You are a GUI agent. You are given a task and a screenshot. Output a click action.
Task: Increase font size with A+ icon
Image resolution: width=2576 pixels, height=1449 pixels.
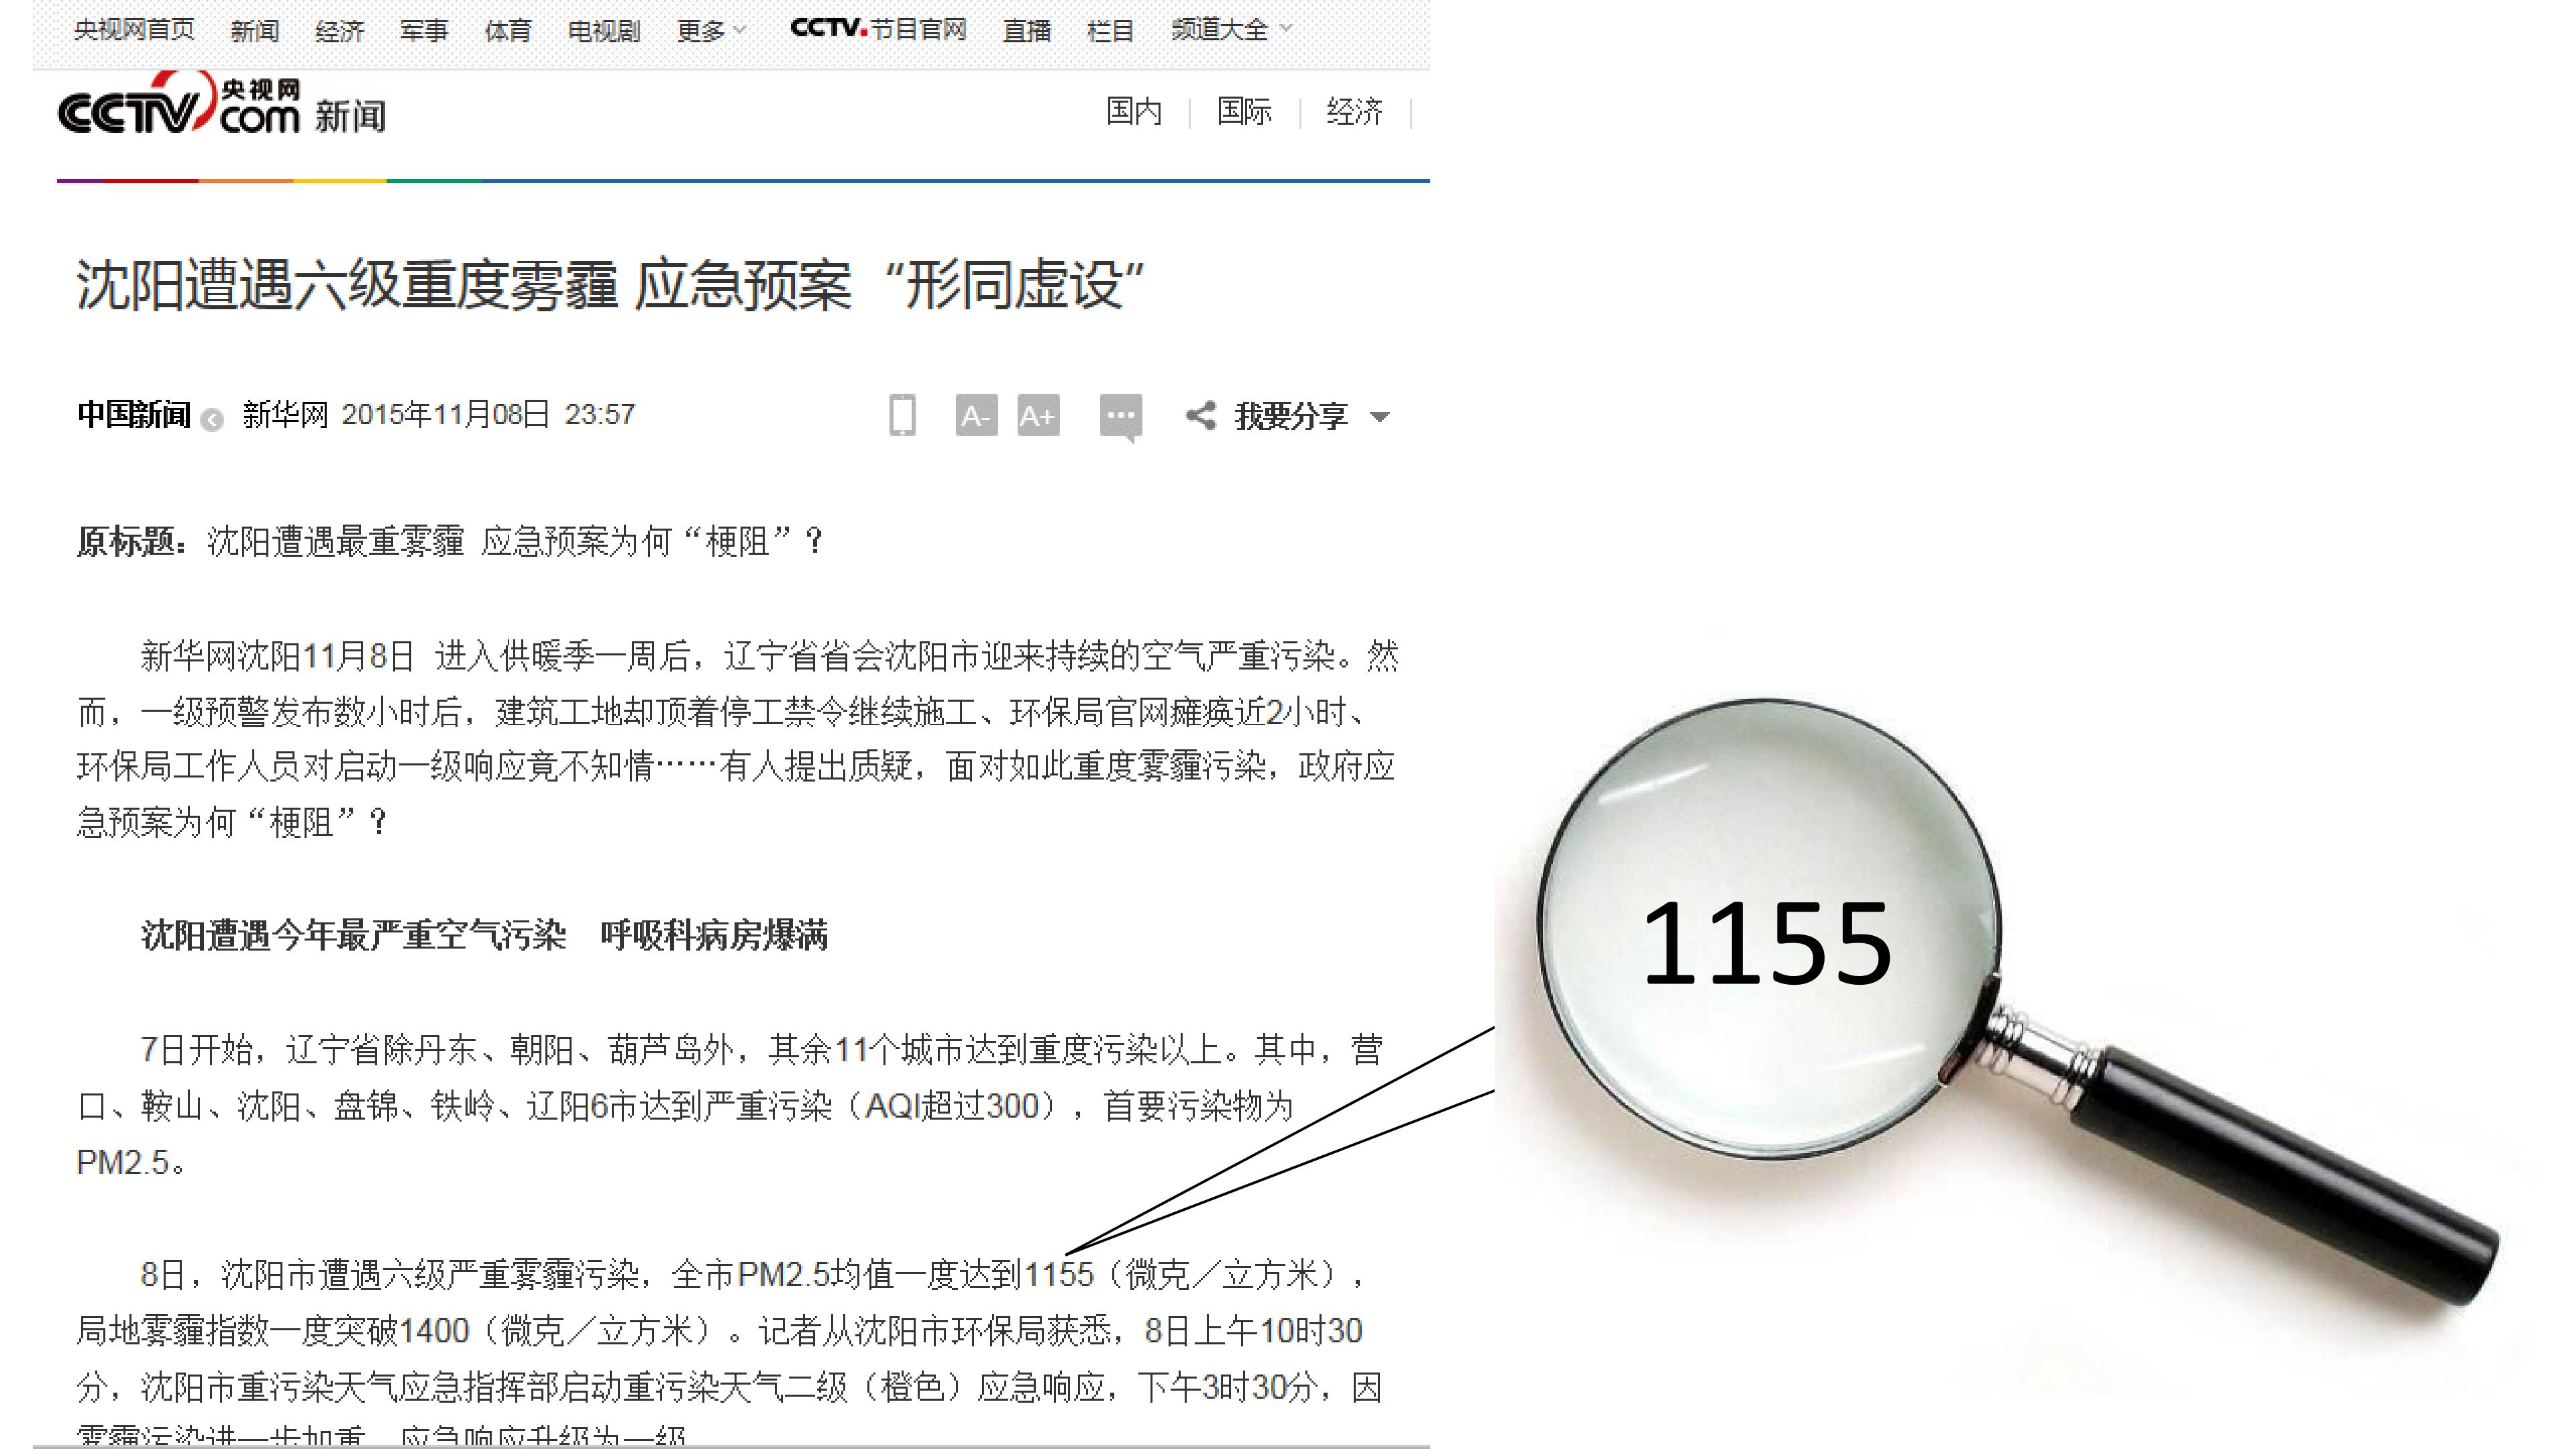[x=1038, y=415]
